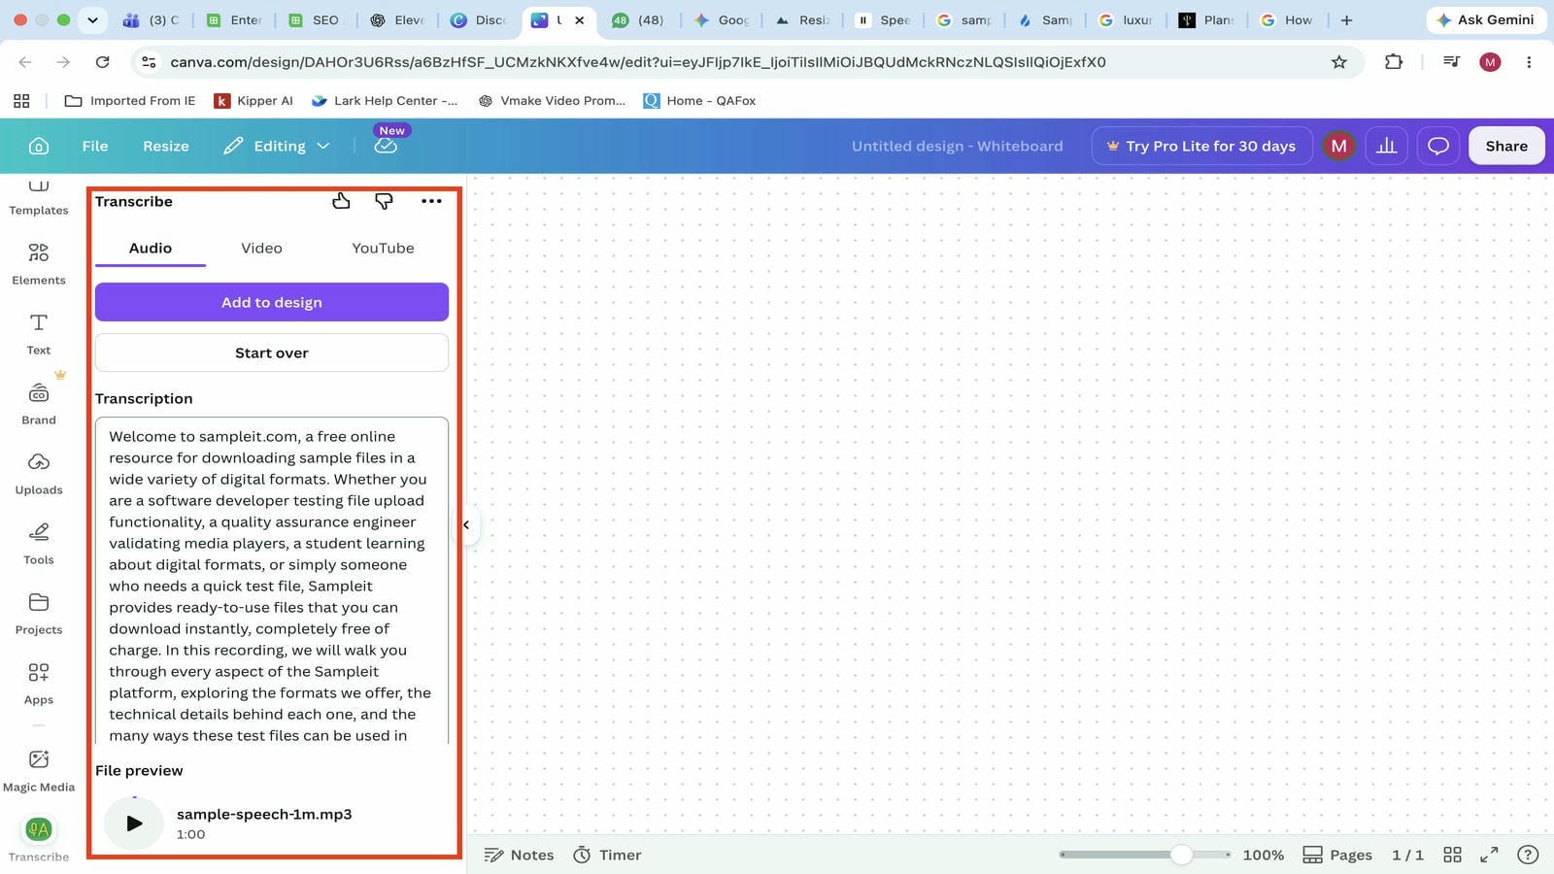
Task: Select the Transcribe app in sidebar
Action: click(x=39, y=839)
